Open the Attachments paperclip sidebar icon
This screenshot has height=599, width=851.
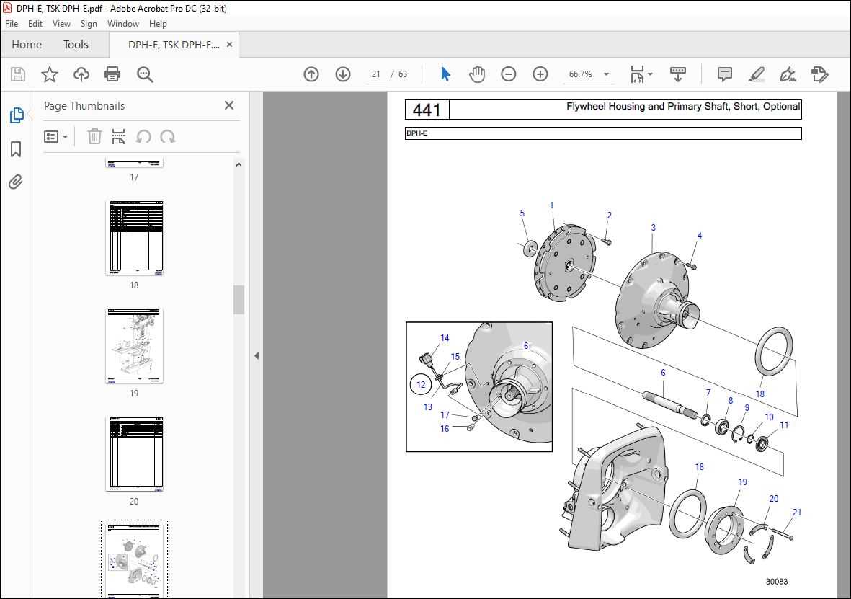tap(16, 182)
